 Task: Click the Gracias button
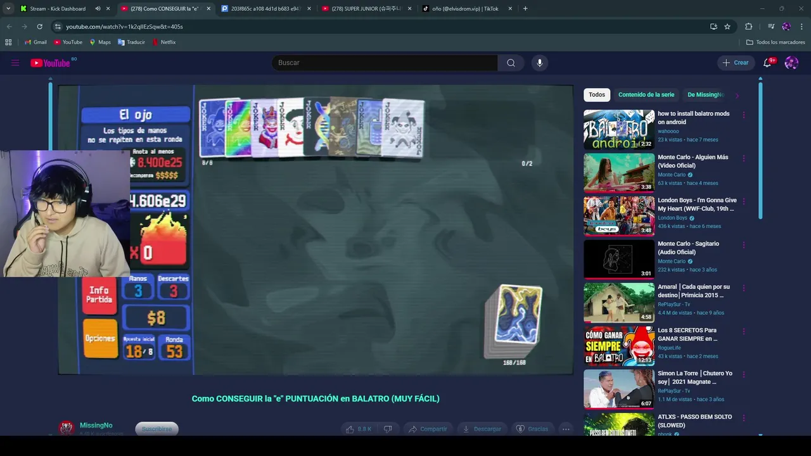[x=532, y=429]
